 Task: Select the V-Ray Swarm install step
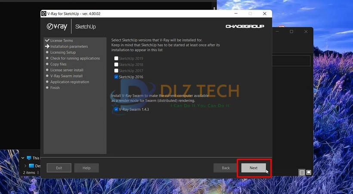point(66,76)
